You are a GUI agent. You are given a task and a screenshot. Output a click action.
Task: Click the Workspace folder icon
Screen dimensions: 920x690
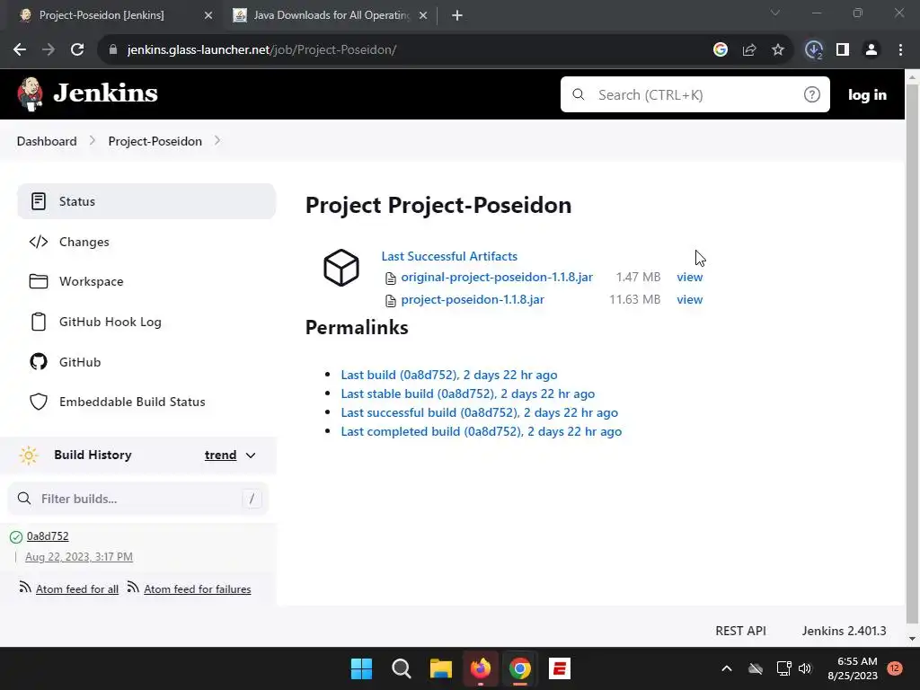[38, 281]
